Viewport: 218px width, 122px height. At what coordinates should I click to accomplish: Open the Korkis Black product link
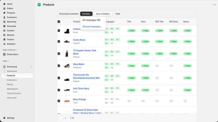(79, 40)
